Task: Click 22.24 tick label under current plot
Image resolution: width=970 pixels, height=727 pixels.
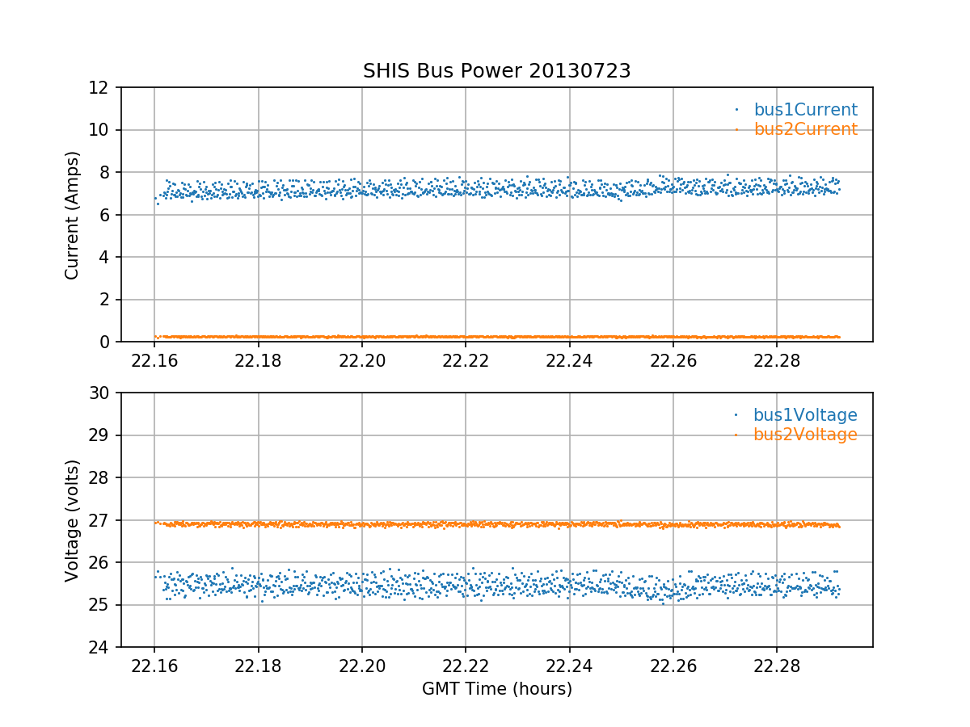Action: [569, 360]
